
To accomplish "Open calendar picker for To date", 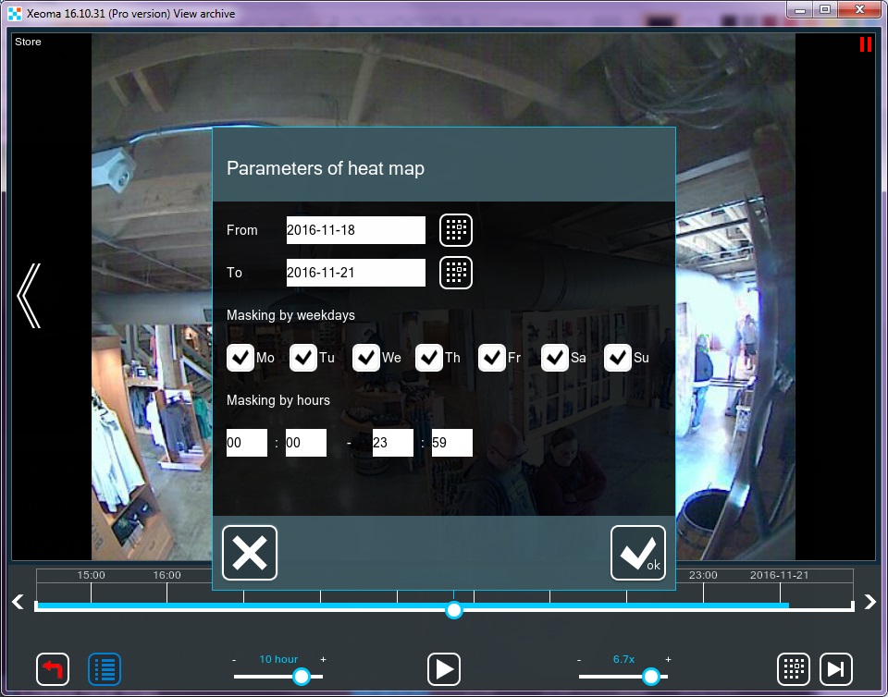I will pyautogui.click(x=456, y=273).
